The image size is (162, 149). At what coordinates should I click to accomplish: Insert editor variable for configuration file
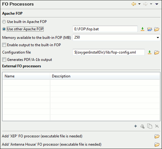149,52
